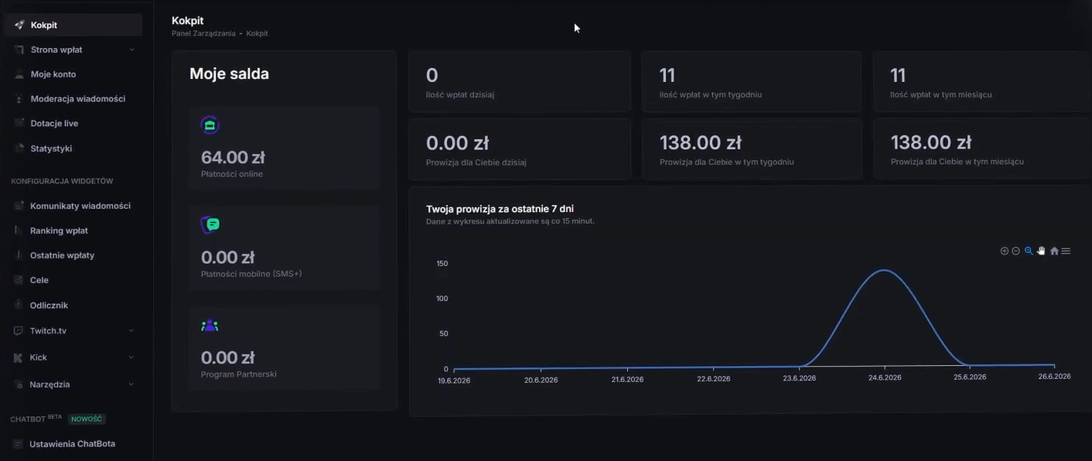Image resolution: width=1092 pixels, height=461 pixels.
Task: Expand the Narzędzia sidebar section
Action: pyautogui.click(x=131, y=384)
